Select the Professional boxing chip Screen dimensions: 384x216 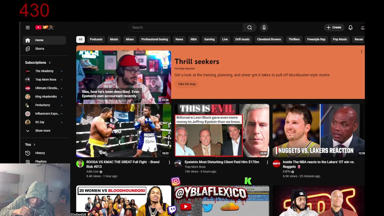(154, 39)
